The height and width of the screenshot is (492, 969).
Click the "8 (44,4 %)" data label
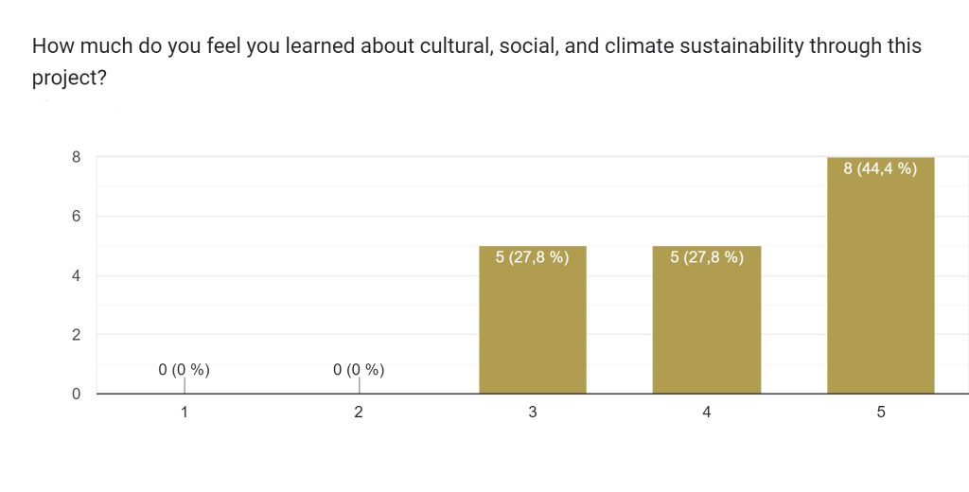[x=880, y=169]
